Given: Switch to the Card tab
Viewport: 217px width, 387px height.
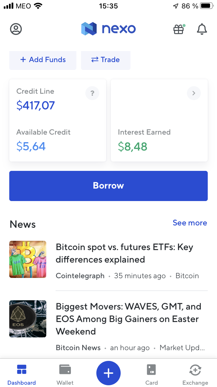Looking at the screenshot, I should [152, 374].
